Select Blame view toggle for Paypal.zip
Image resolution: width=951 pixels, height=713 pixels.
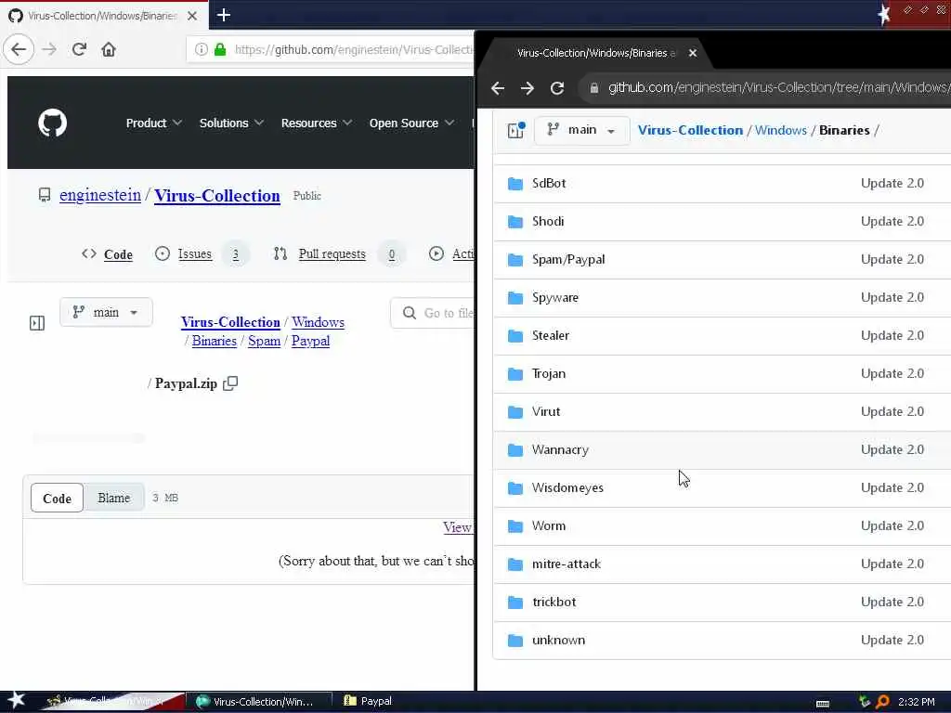click(x=114, y=499)
